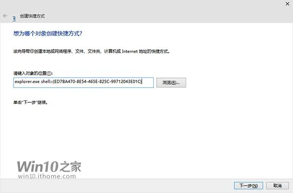Click the heading 想为哪个对象创建快捷方式?

point(48,33)
